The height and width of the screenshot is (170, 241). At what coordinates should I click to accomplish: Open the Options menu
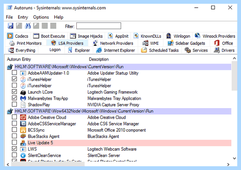(x=41, y=17)
